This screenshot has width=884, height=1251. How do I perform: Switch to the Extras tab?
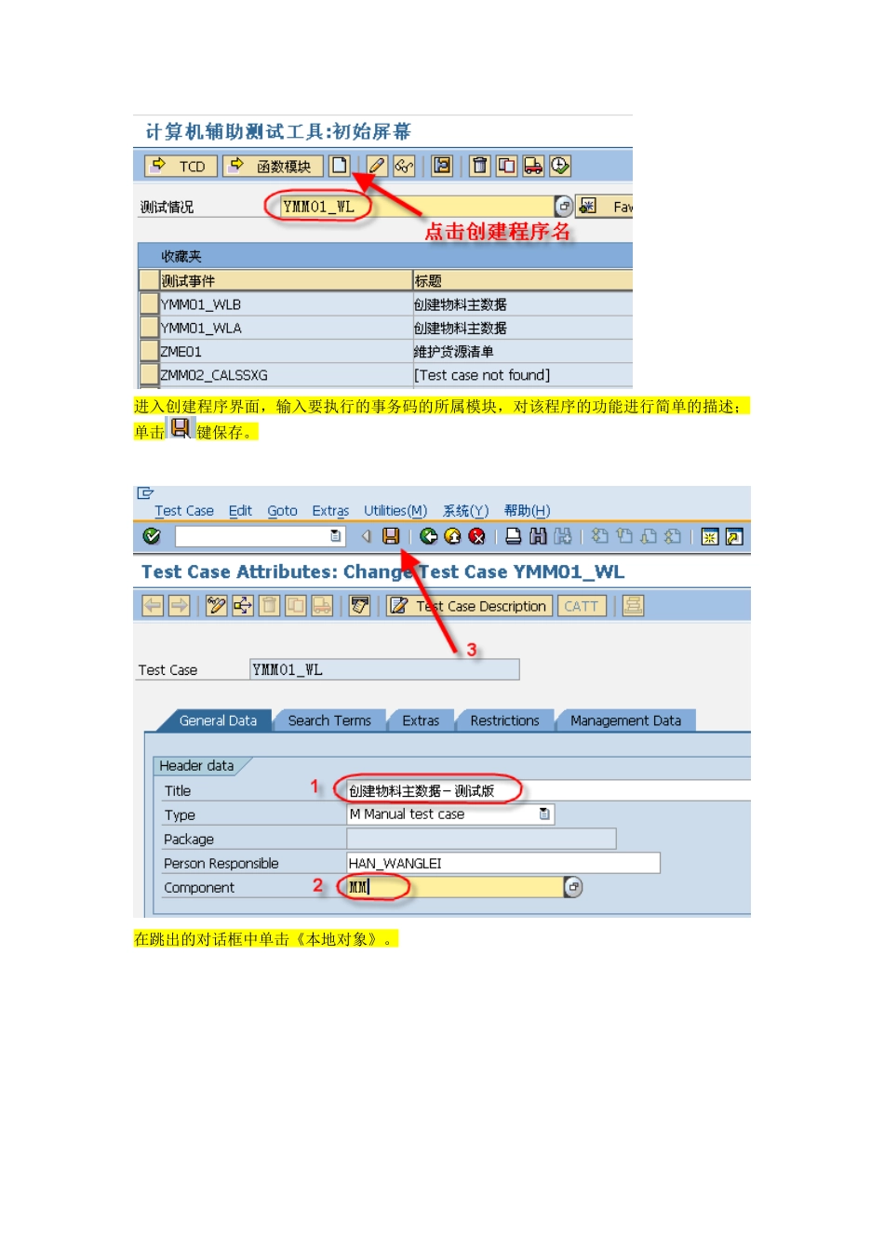tap(421, 720)
